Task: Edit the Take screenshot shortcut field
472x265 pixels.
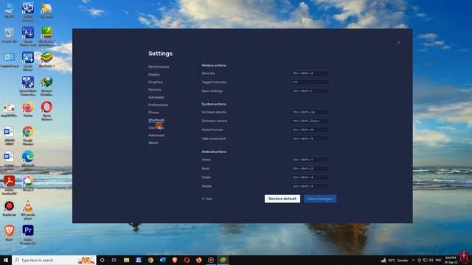Action: 310,138
